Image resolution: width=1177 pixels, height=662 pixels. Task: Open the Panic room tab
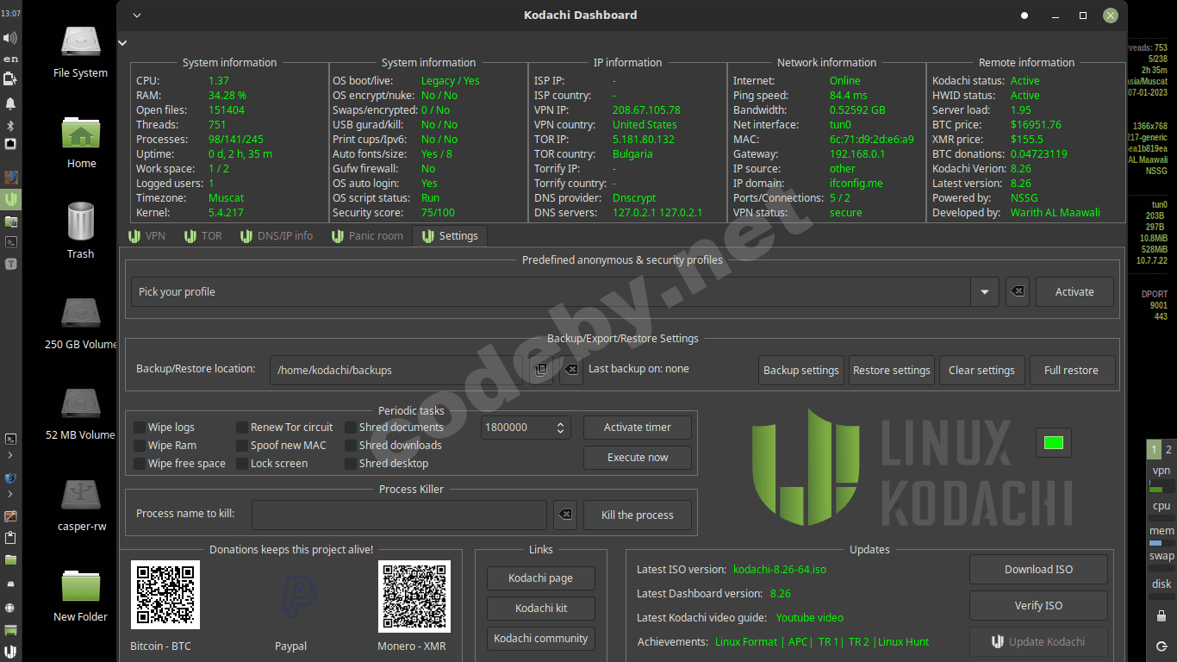click(366, 235)
